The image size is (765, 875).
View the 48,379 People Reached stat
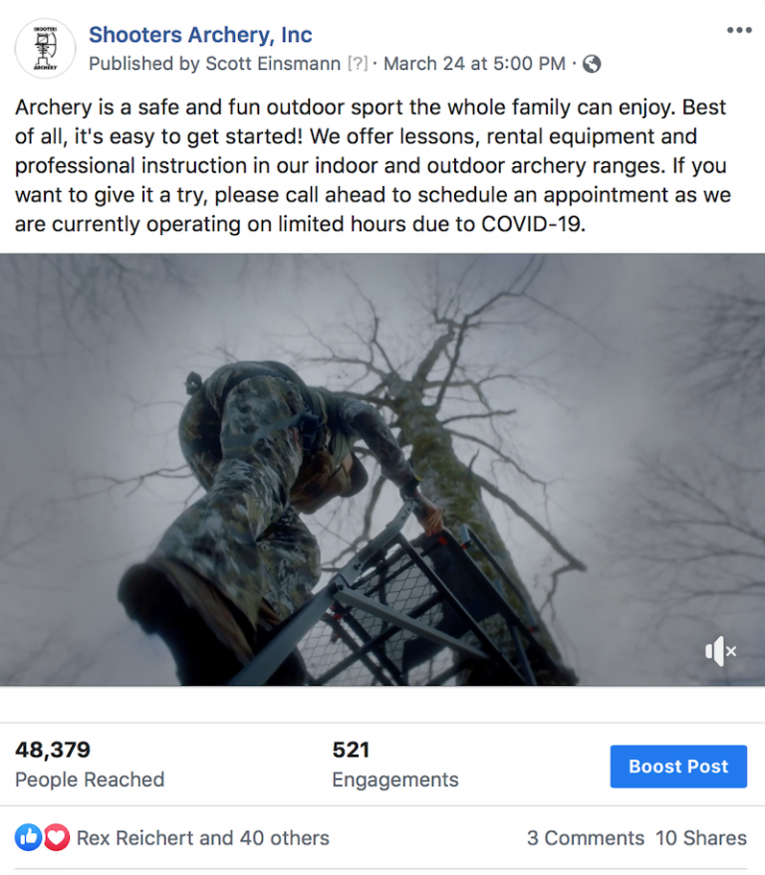53,750
